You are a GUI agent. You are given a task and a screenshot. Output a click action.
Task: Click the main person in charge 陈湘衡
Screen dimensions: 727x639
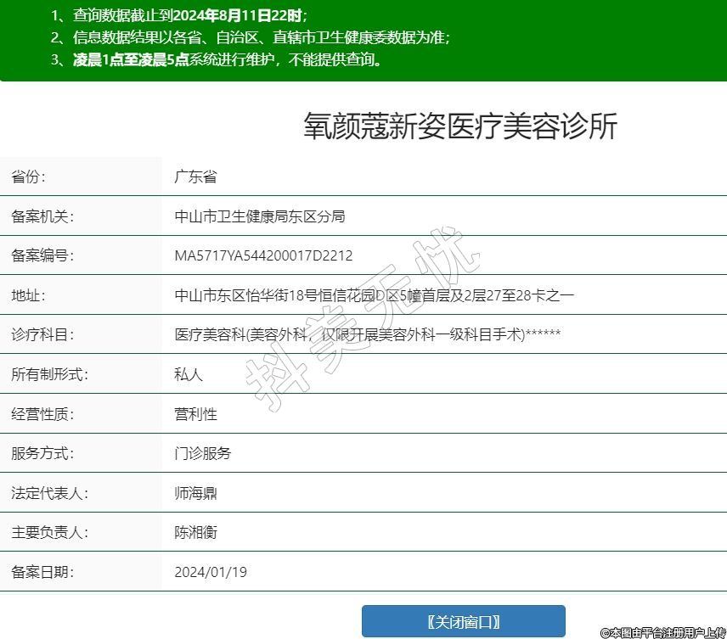pyautogui.click(x=195, y=532)
